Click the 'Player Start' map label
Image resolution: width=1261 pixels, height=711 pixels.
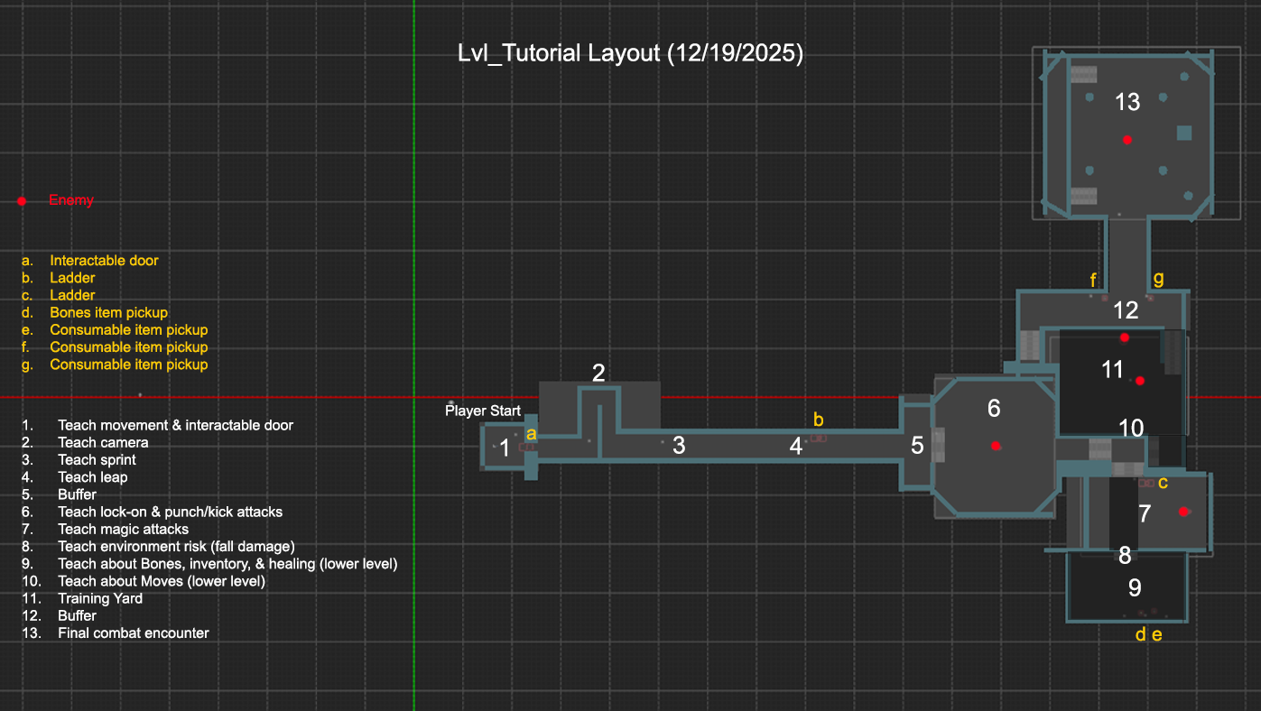(483, 411)
